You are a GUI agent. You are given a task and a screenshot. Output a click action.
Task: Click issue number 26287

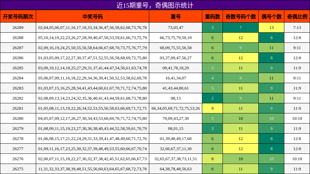[x=18, y=48]
